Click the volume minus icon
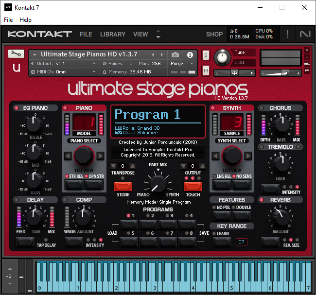Viewport: 316px width, 295px height. (263, 73)
